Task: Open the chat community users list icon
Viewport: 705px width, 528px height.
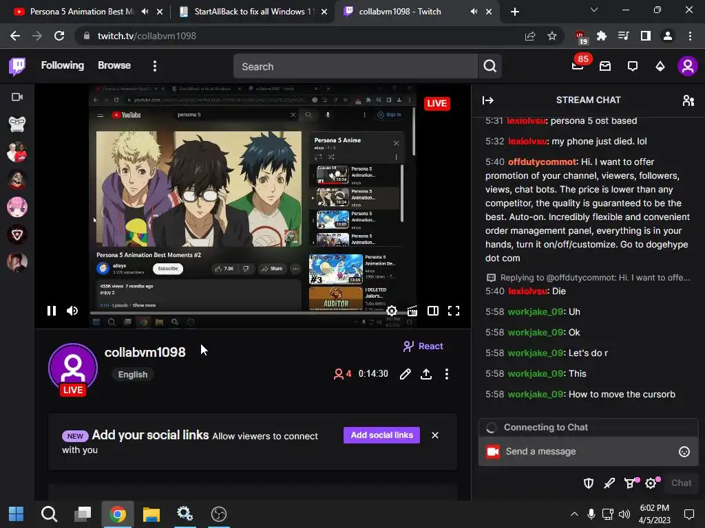Action: pyautogui.click(x=688, y=100)
